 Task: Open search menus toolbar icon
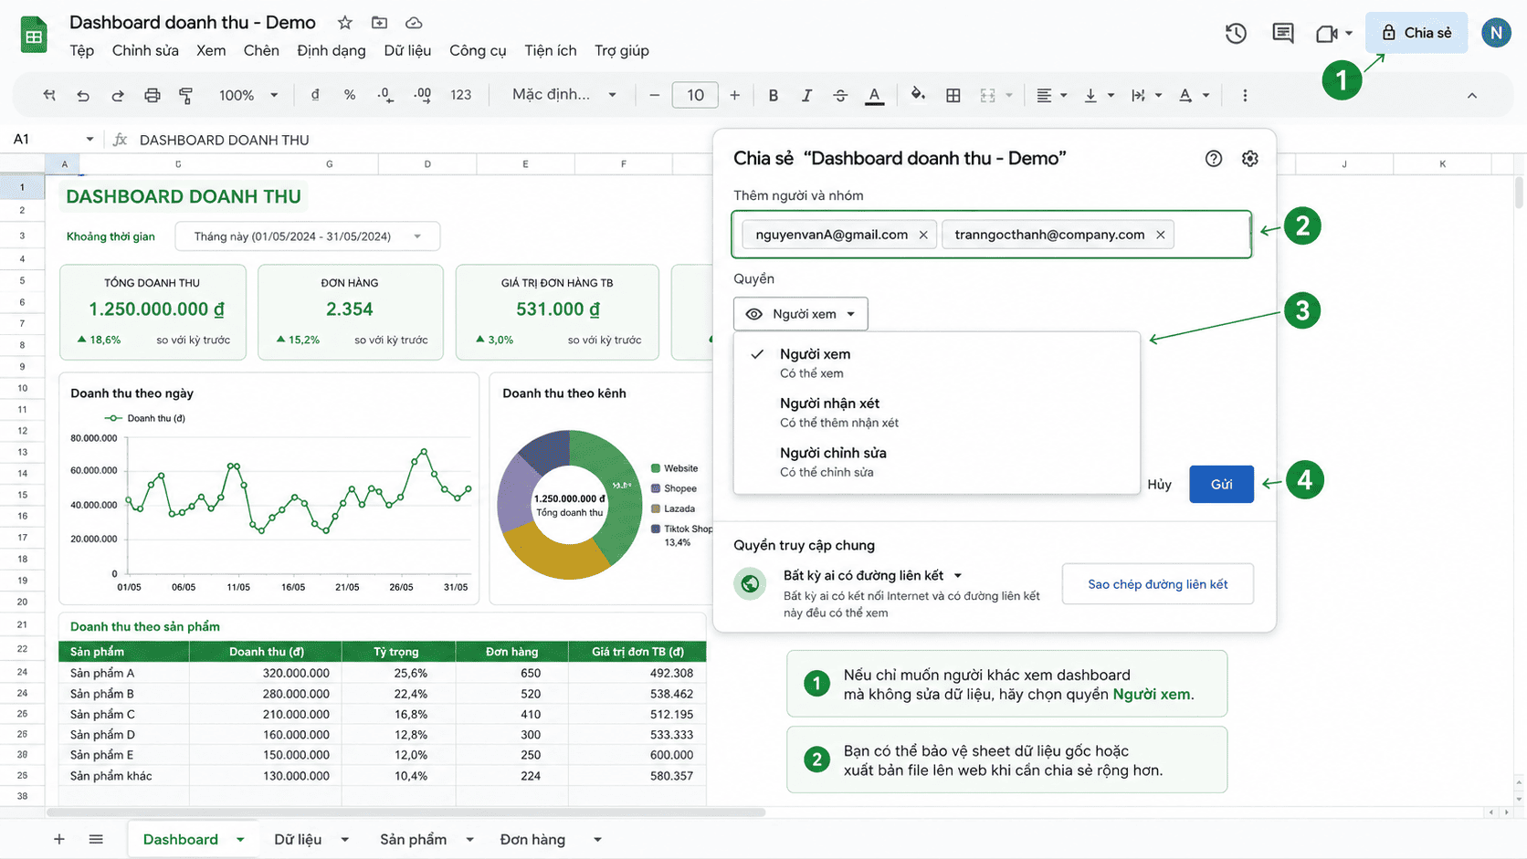pos(49,95)
